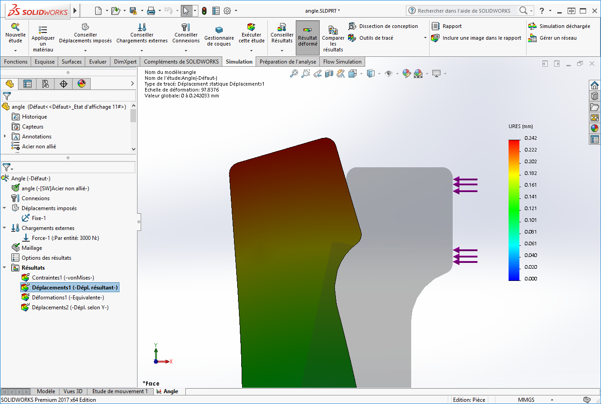Image resolution: width=601 pixels, height=404 pixels.
Task: Switch to the DimXpert tab
Action: (125, 62)
